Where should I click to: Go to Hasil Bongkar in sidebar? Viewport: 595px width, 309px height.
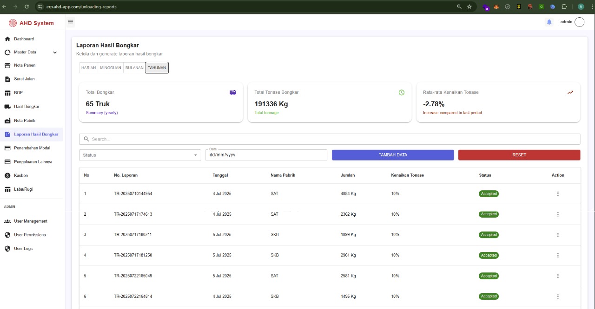tap(26, 106)
